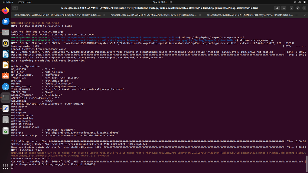Open Rhythmbox music player in dock
Viewport: 308px width, 173px height.
6,43
